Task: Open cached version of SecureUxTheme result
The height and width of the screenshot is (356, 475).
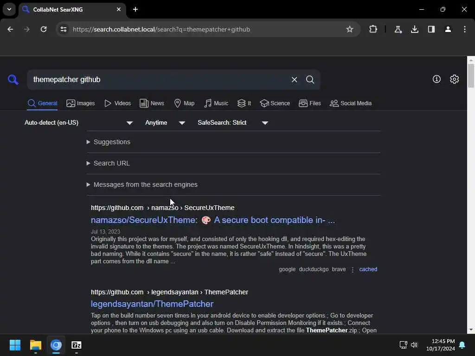Action: point(368,269)
